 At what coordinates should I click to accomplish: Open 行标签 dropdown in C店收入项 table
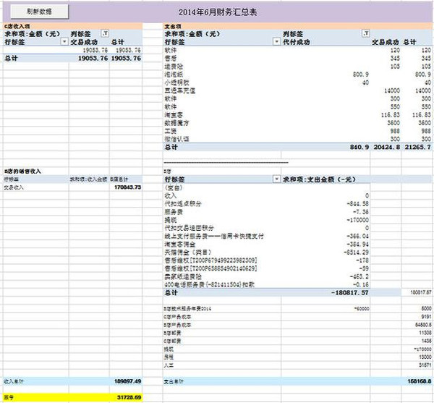[64, 42]
